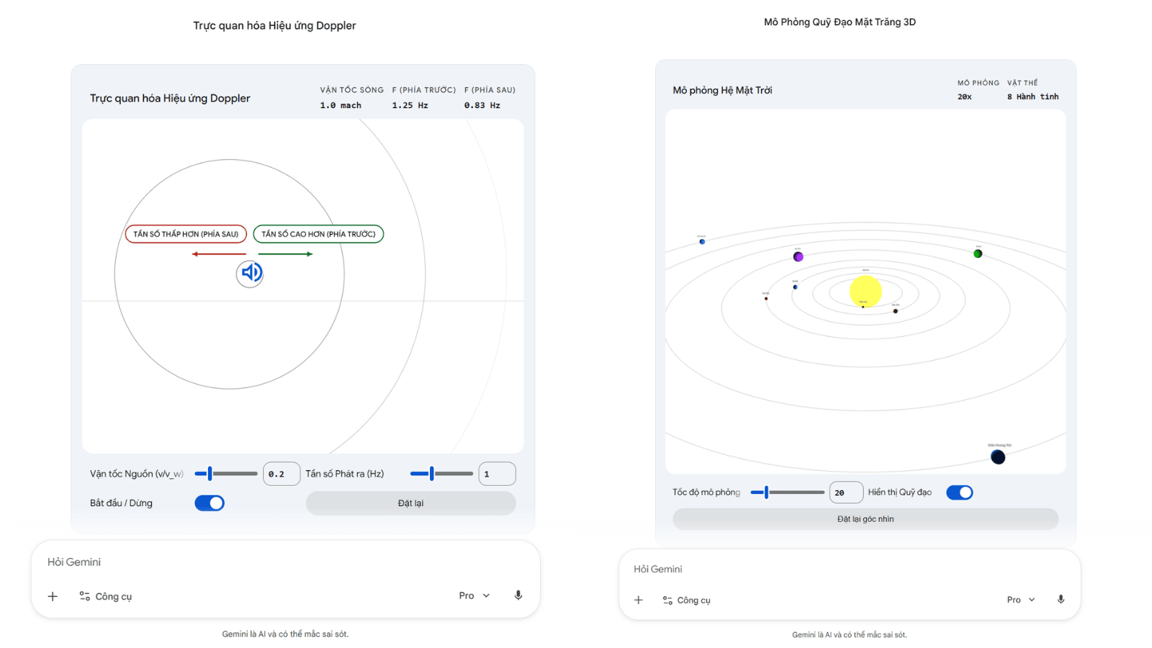Turn off Hiển thị Quỹ đạo switch
This screenshot has width=1152, height=648.
click(x=959, y=492)
